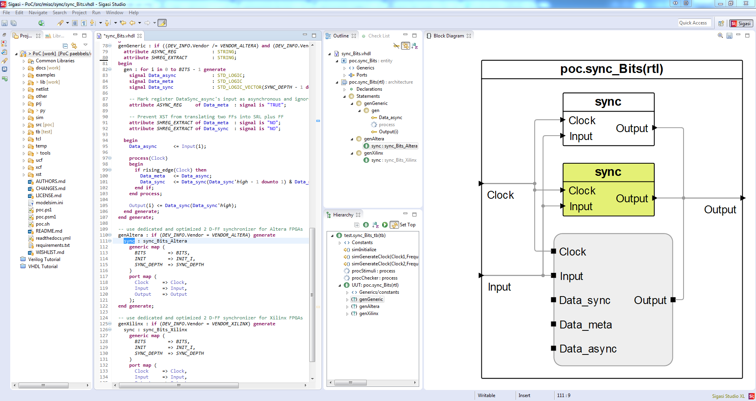Click the Block Diagram save image icon
Screen dimensions: 756x401
[x=729, y=35]
